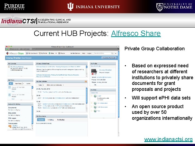
Task: Open the Other users activities only dropdown
Action: tap(55, 85)
